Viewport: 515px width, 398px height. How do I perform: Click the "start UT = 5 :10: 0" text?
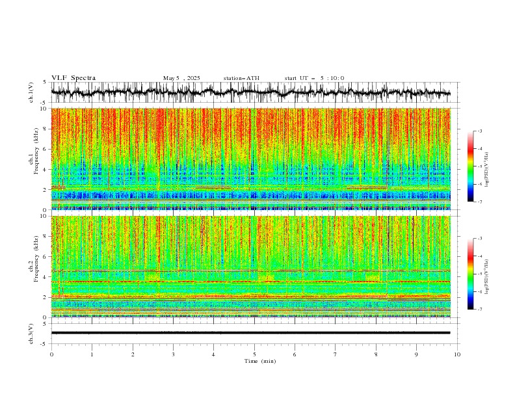click(x=314, y=78)
